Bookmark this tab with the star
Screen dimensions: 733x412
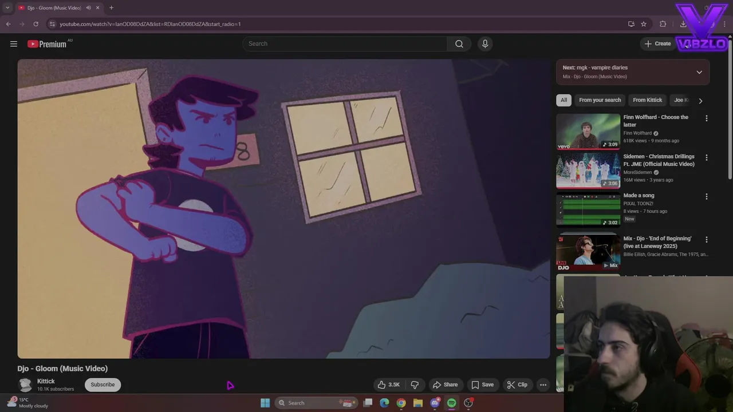tap(644, 24)
